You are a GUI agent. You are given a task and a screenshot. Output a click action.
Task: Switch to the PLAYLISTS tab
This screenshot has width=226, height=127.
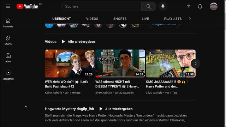tap(173, 19)
